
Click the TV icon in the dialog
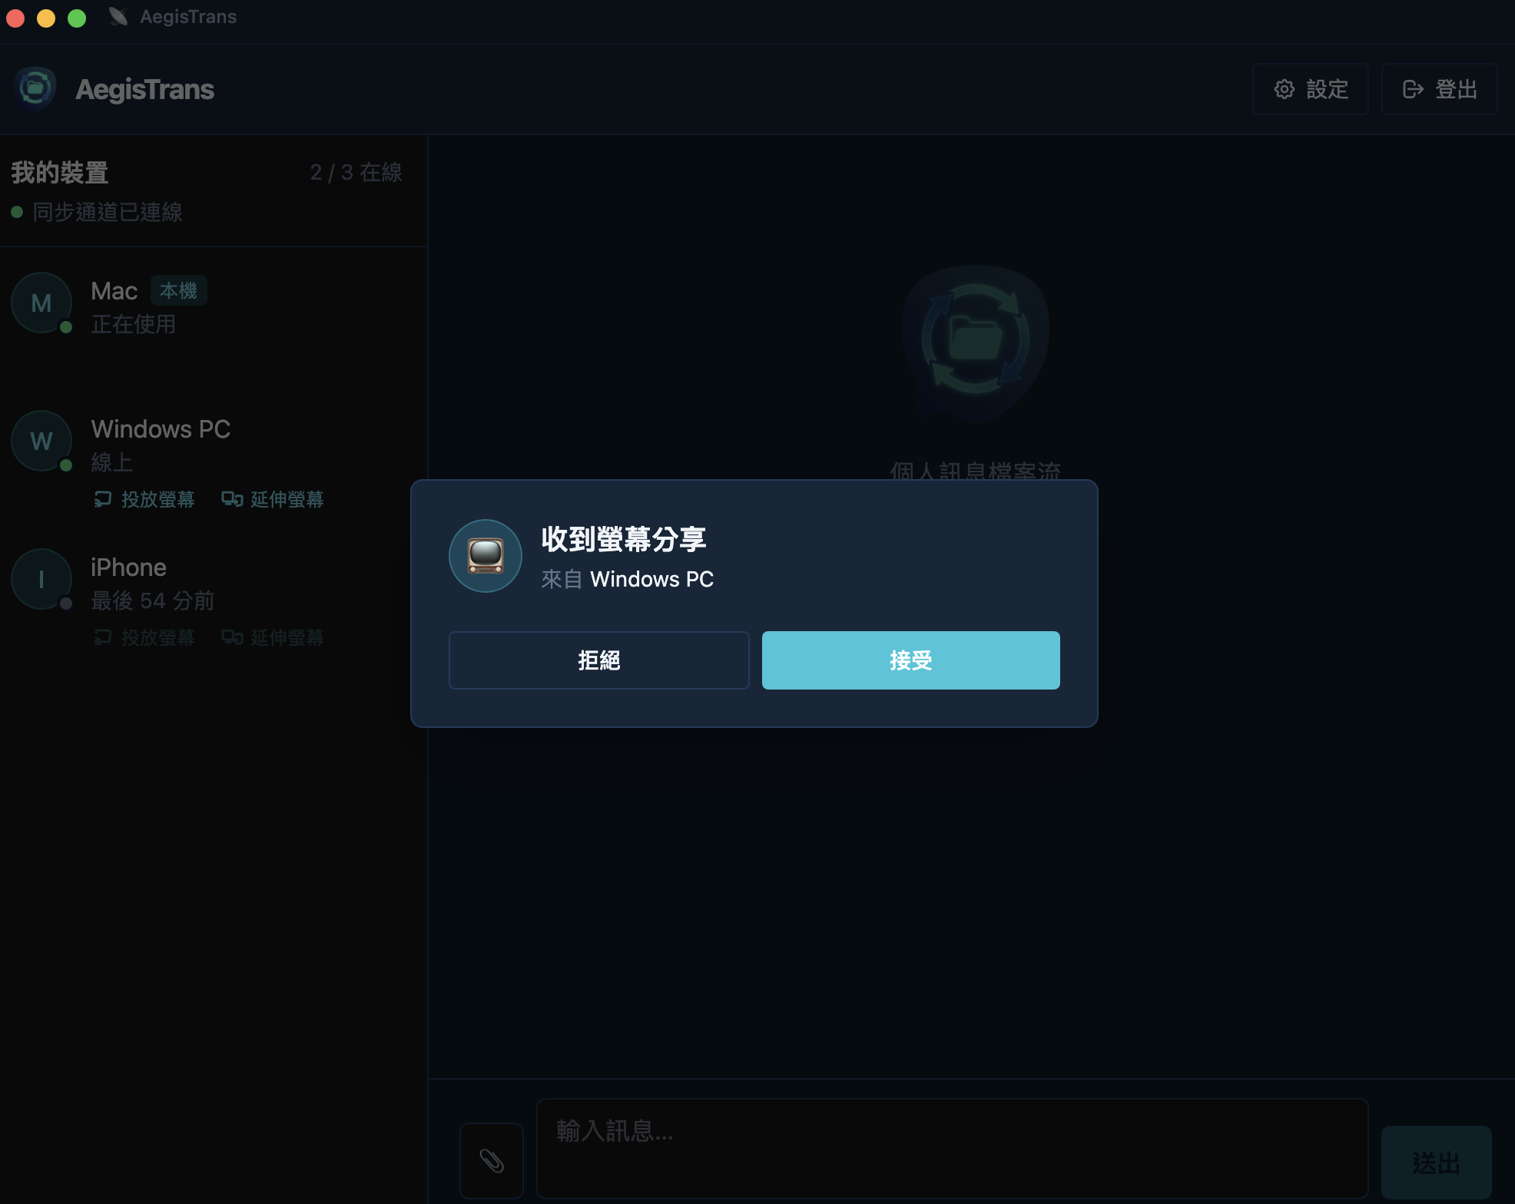(486, 556)
